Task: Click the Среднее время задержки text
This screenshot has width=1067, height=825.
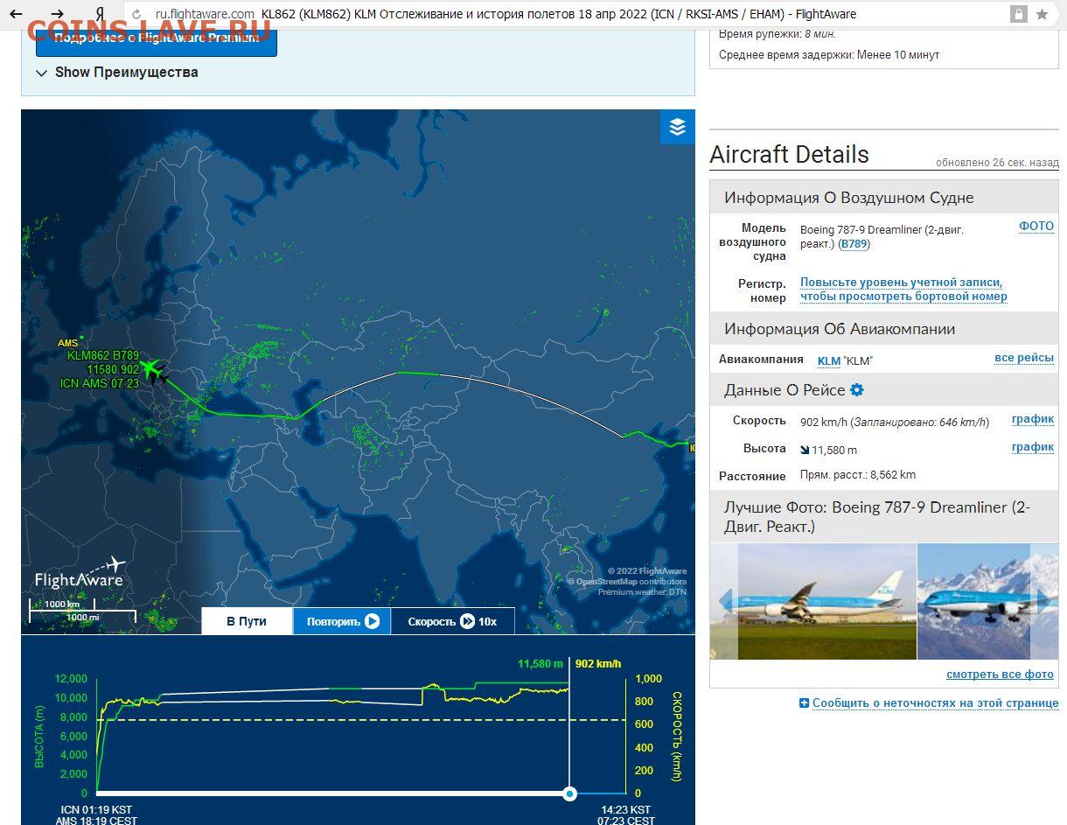Action: pos(829,54)
